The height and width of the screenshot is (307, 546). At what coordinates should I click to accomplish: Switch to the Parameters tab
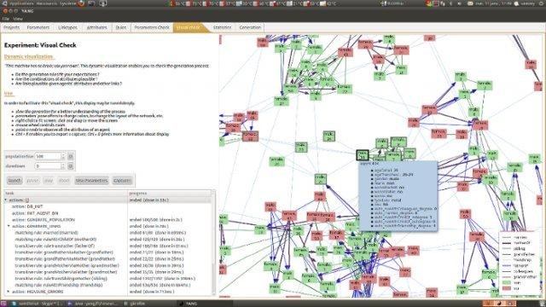[x=38, y=27]
